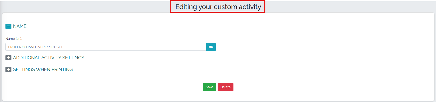Viewport: 436px width, 102px height.
Task: Click empty space inside the name field
Action: tap(135, 47)
